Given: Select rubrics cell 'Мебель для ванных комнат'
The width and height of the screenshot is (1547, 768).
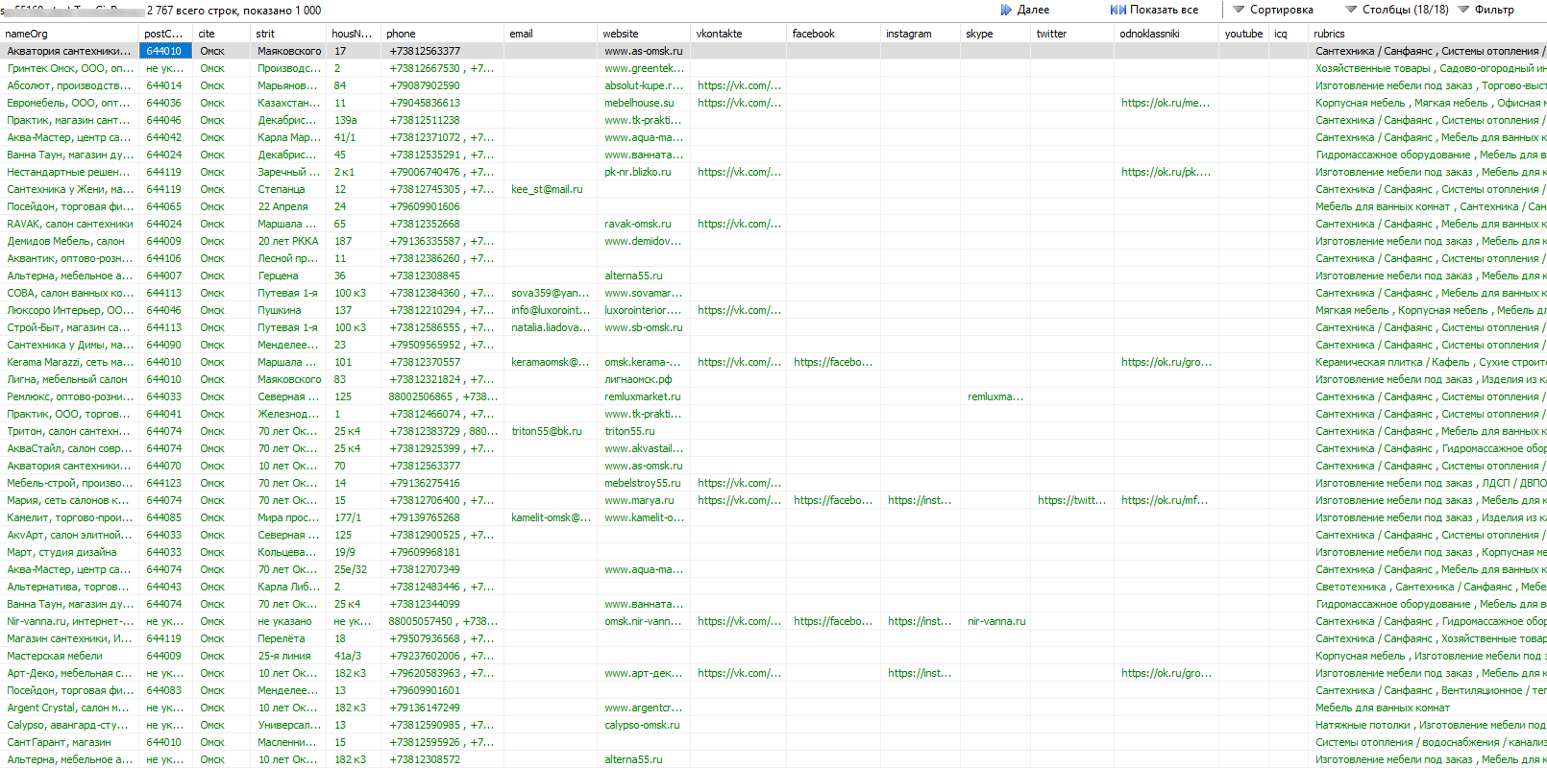Looking at the screenshot, I should click(x=1428, y=708).
